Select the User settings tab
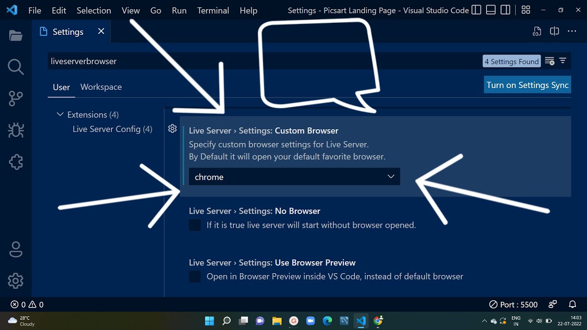The image size is (587, 330). (61, 87)
